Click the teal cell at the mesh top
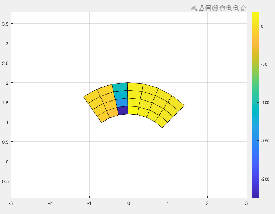The image size is (275, 214). click(120, 87)
